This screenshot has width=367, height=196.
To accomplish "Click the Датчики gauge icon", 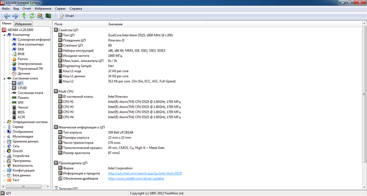I will (14, 73).
